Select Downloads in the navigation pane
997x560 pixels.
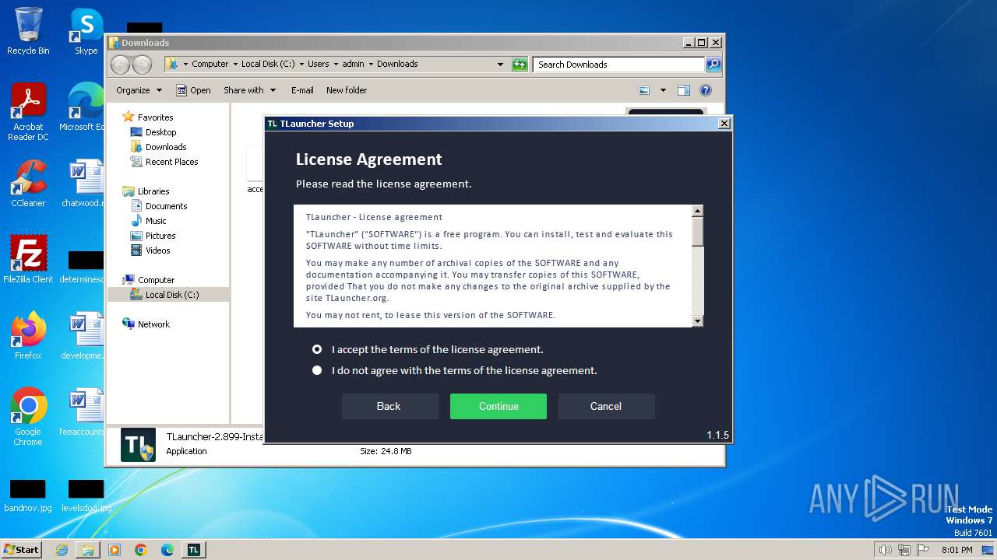[x=166, y=147]
